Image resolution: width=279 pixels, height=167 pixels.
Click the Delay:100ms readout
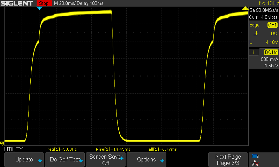90,3
